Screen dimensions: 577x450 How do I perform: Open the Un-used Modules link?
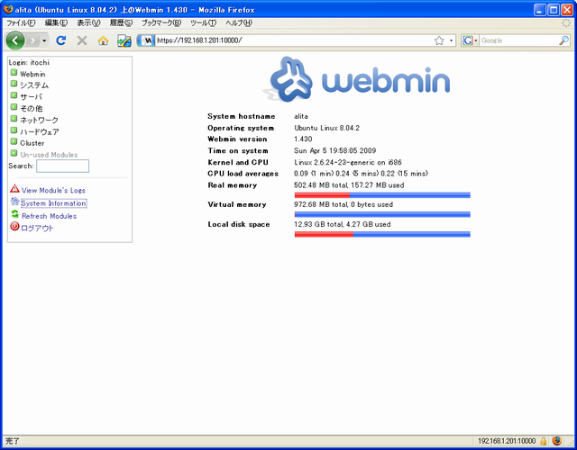pos(49,155)
